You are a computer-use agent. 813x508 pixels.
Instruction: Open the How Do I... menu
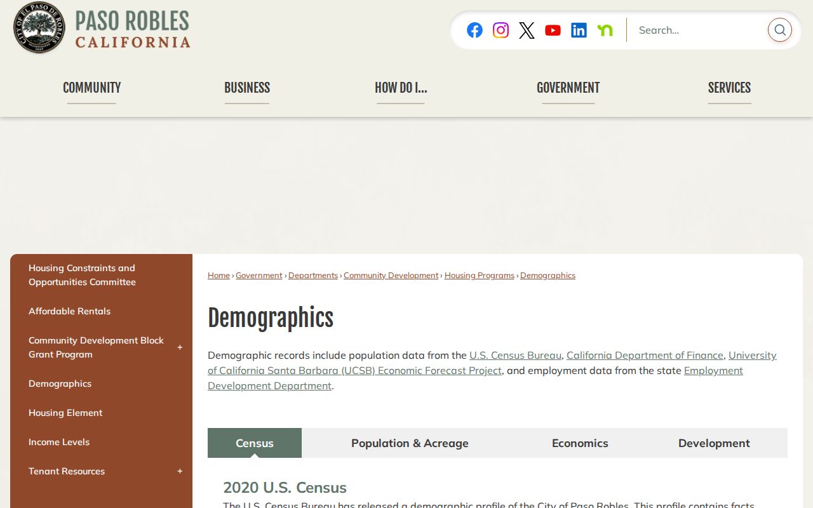401,88
